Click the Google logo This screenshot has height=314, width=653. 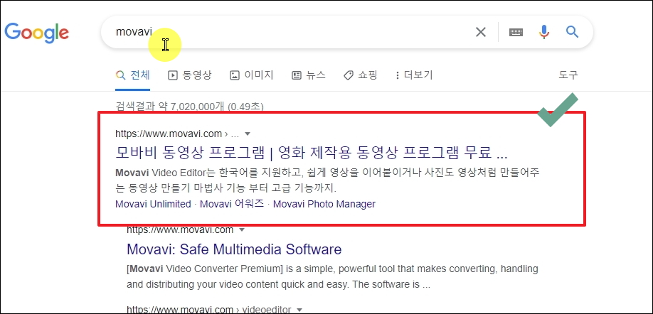click(37, 33)
